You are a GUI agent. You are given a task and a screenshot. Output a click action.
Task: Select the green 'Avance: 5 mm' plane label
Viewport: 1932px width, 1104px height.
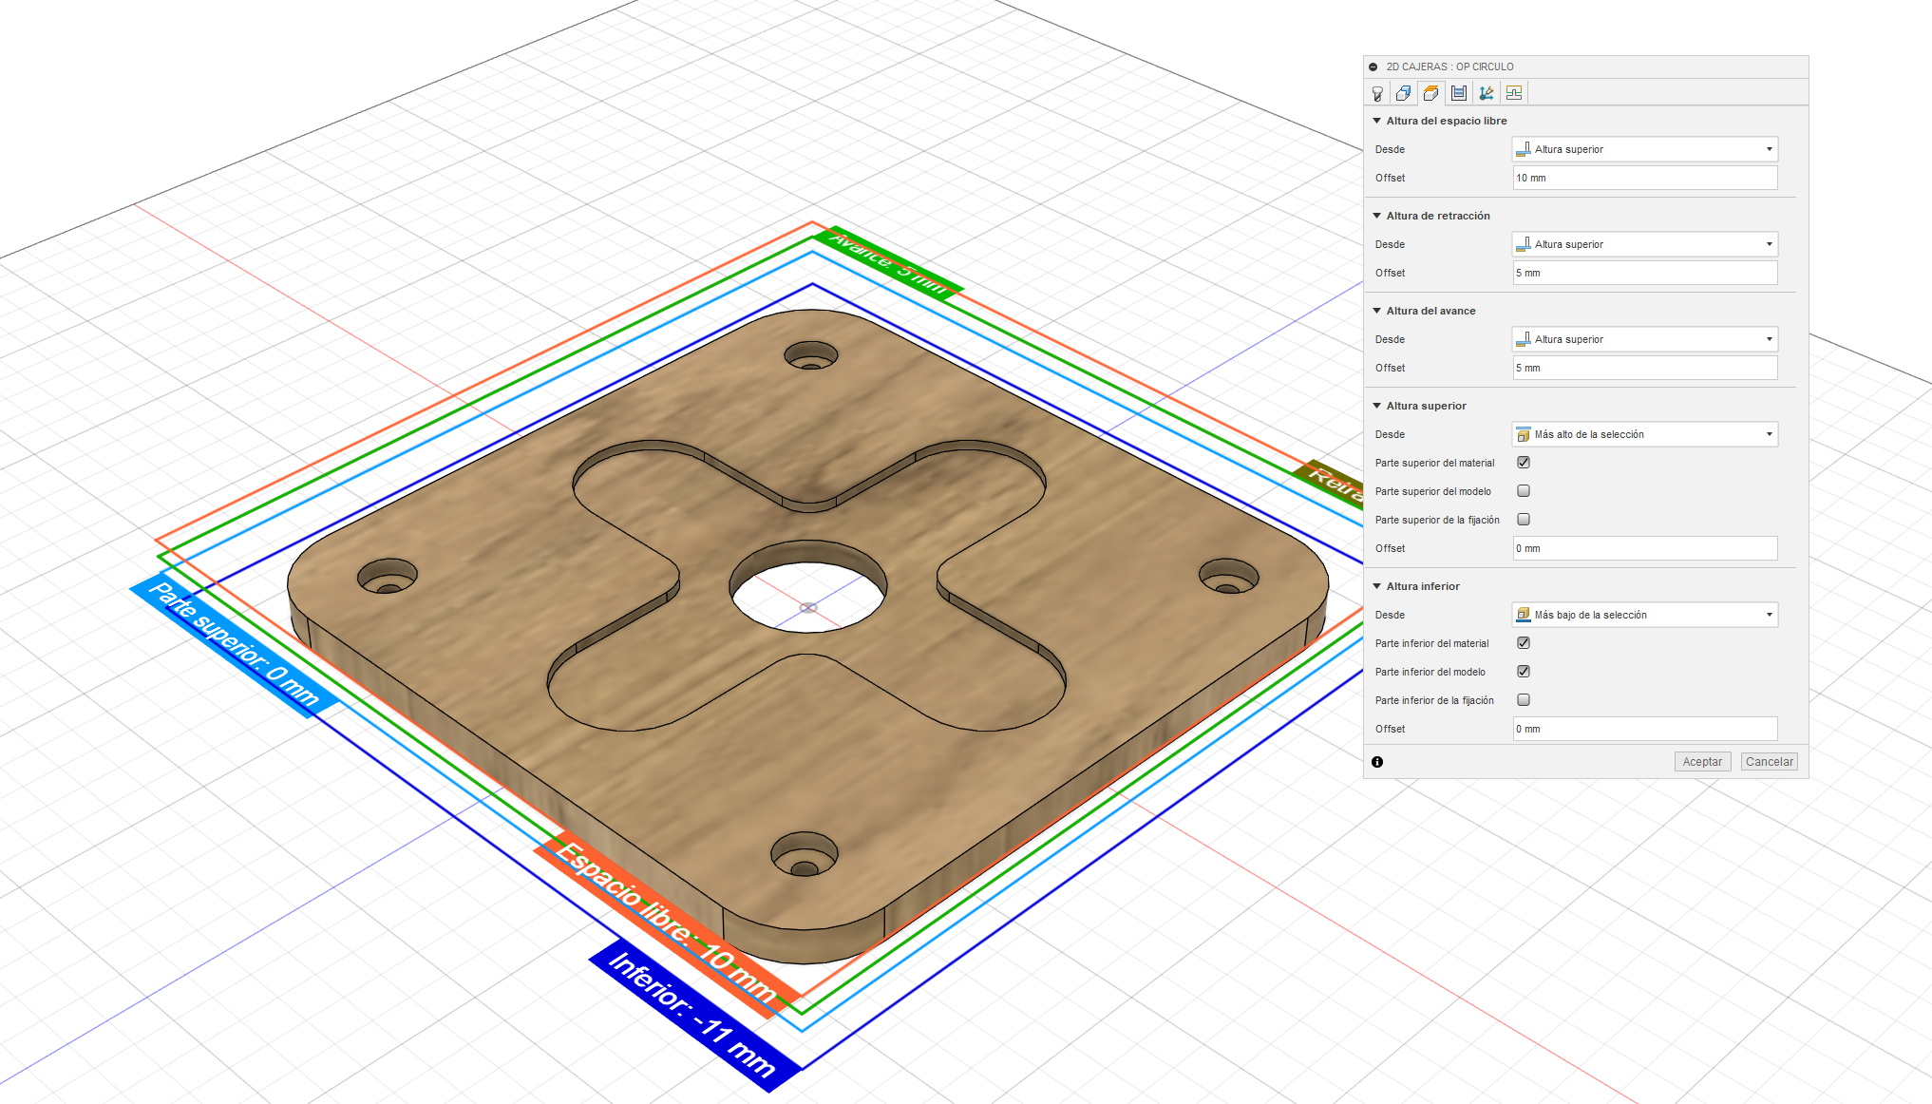coord(890,261)
